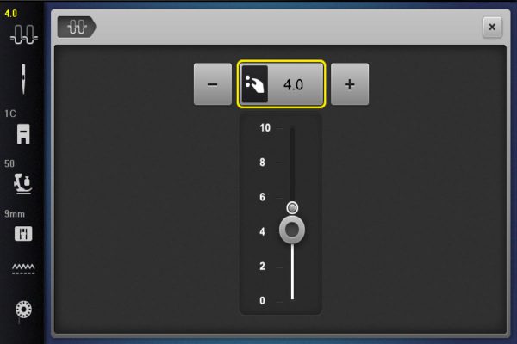Reset tension using yellow-framed 4.0 field
The height and width of the screenshot is (344, 517).
click(281, 84)
